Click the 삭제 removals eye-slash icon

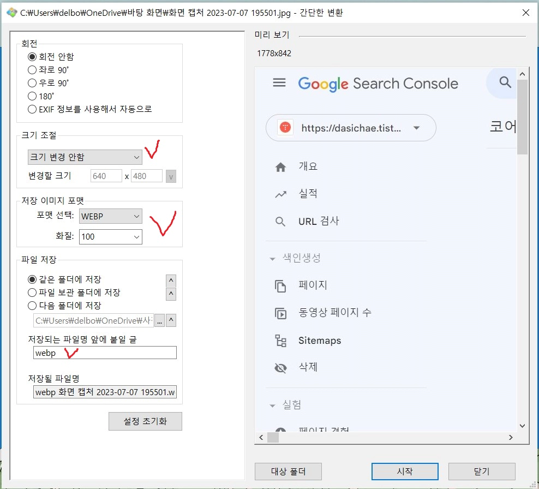(280, 368)
